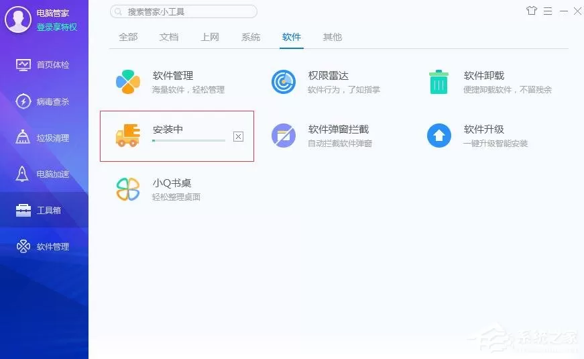Open the 软件升级 up-arrow icon
Image resolution: width=584 pixels, height=359 pixels.
439,136
